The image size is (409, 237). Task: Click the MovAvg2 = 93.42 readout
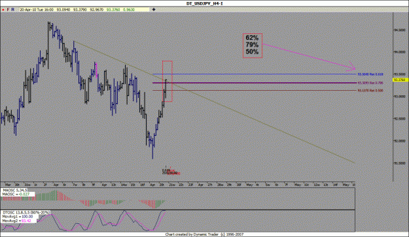coord(17,221)
